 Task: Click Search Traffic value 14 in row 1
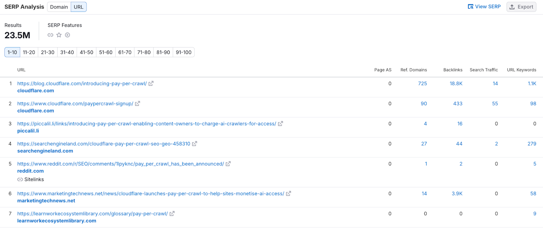coord(495,83)
